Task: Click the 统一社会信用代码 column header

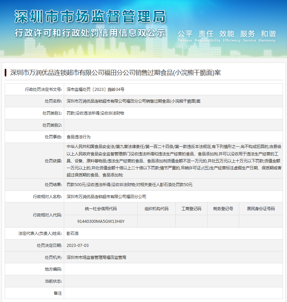Action: (101, 209)
